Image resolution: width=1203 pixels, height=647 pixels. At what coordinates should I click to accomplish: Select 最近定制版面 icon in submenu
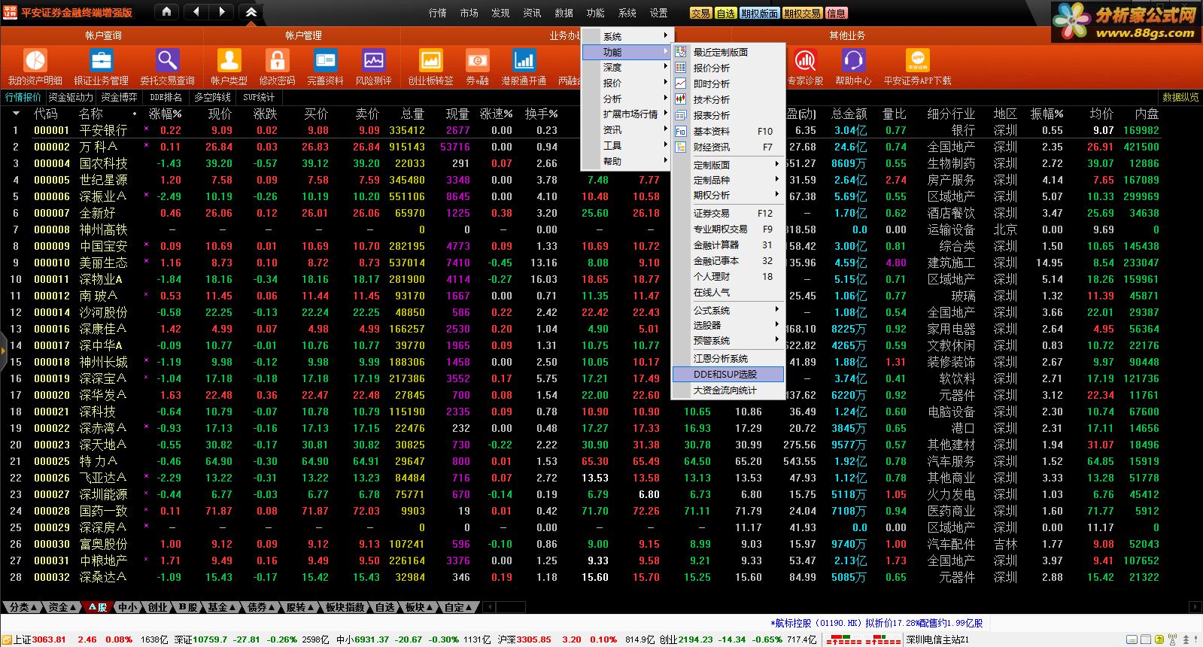coord(681,52)
